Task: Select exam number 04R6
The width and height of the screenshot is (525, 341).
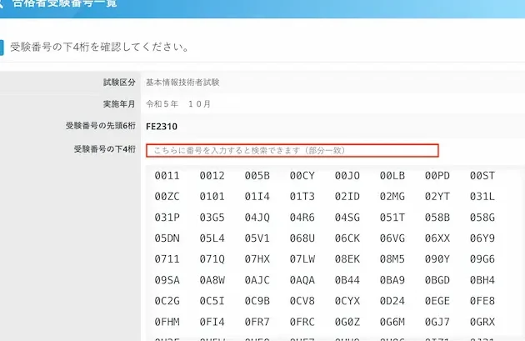Action: (302, 218)
